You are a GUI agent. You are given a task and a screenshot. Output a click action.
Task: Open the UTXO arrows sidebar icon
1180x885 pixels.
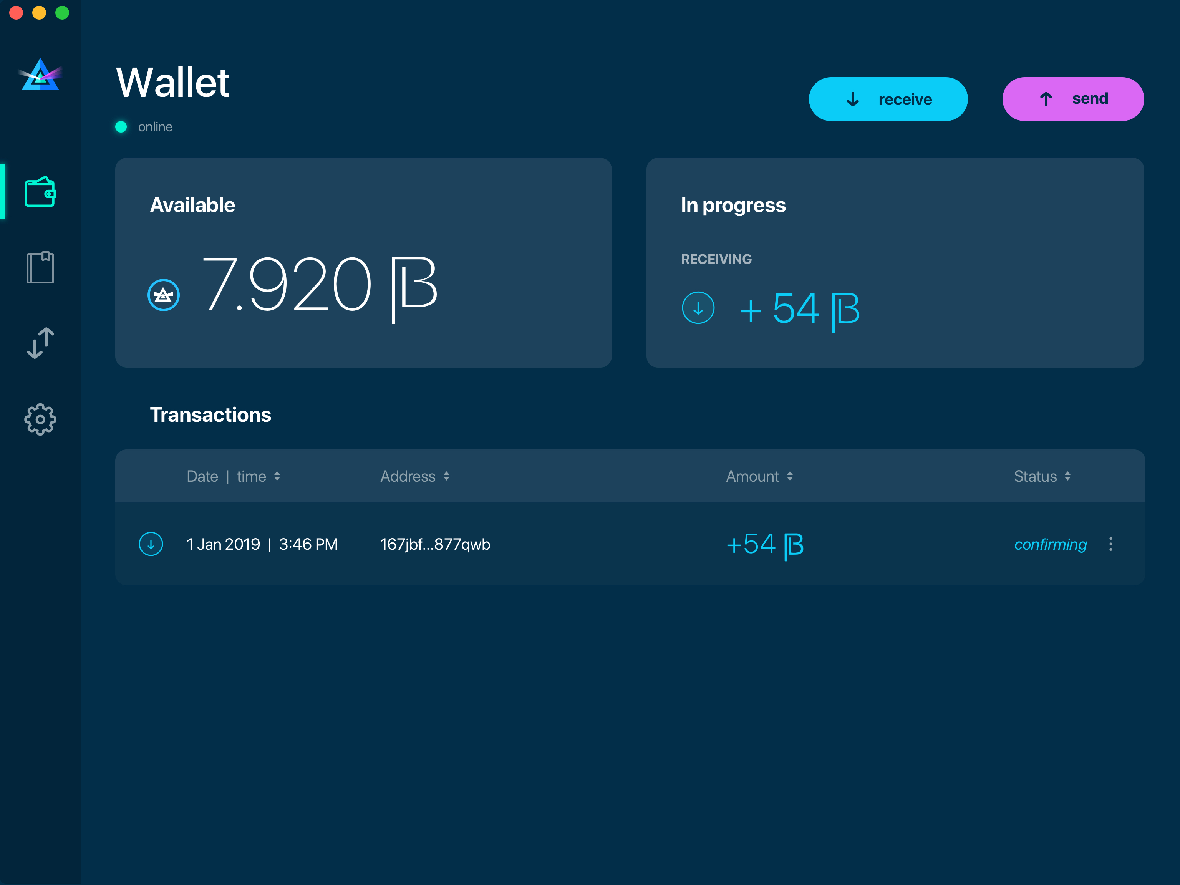tap(40, 343)
